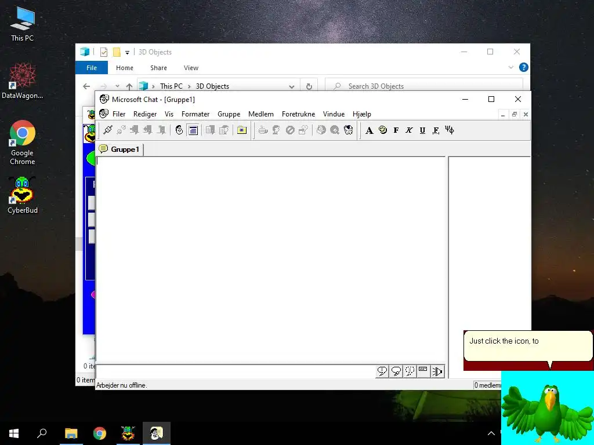Click the 'Arbejder nu offline.' status text
594x445 pixels.
point(122,385)
